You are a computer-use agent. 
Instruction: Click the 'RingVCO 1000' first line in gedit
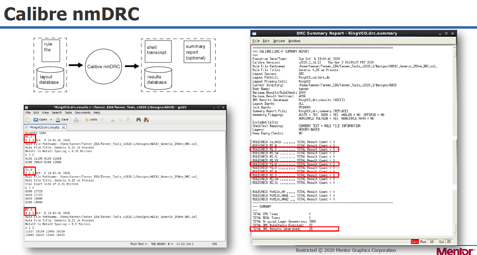(x=36, y=133)
